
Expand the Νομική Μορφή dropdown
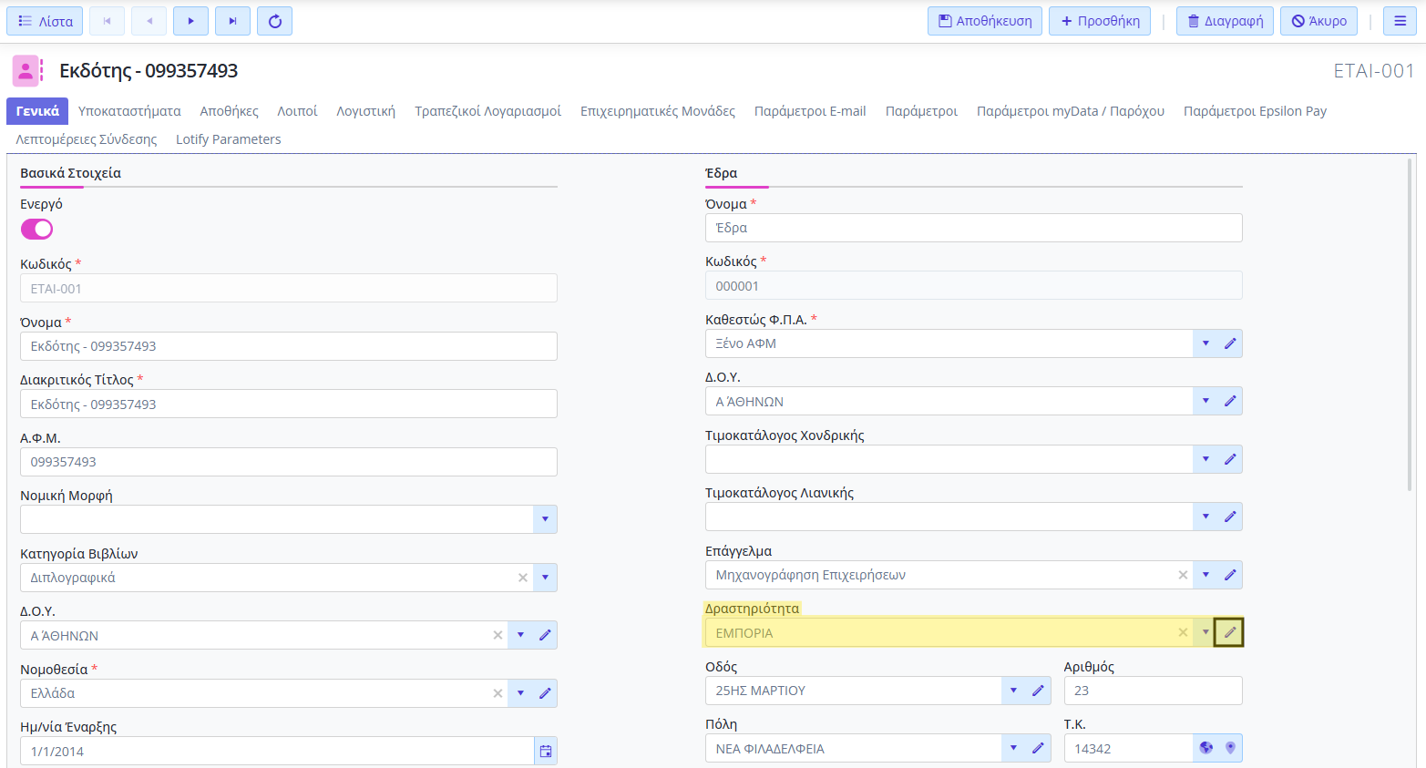tap(545, 519)
